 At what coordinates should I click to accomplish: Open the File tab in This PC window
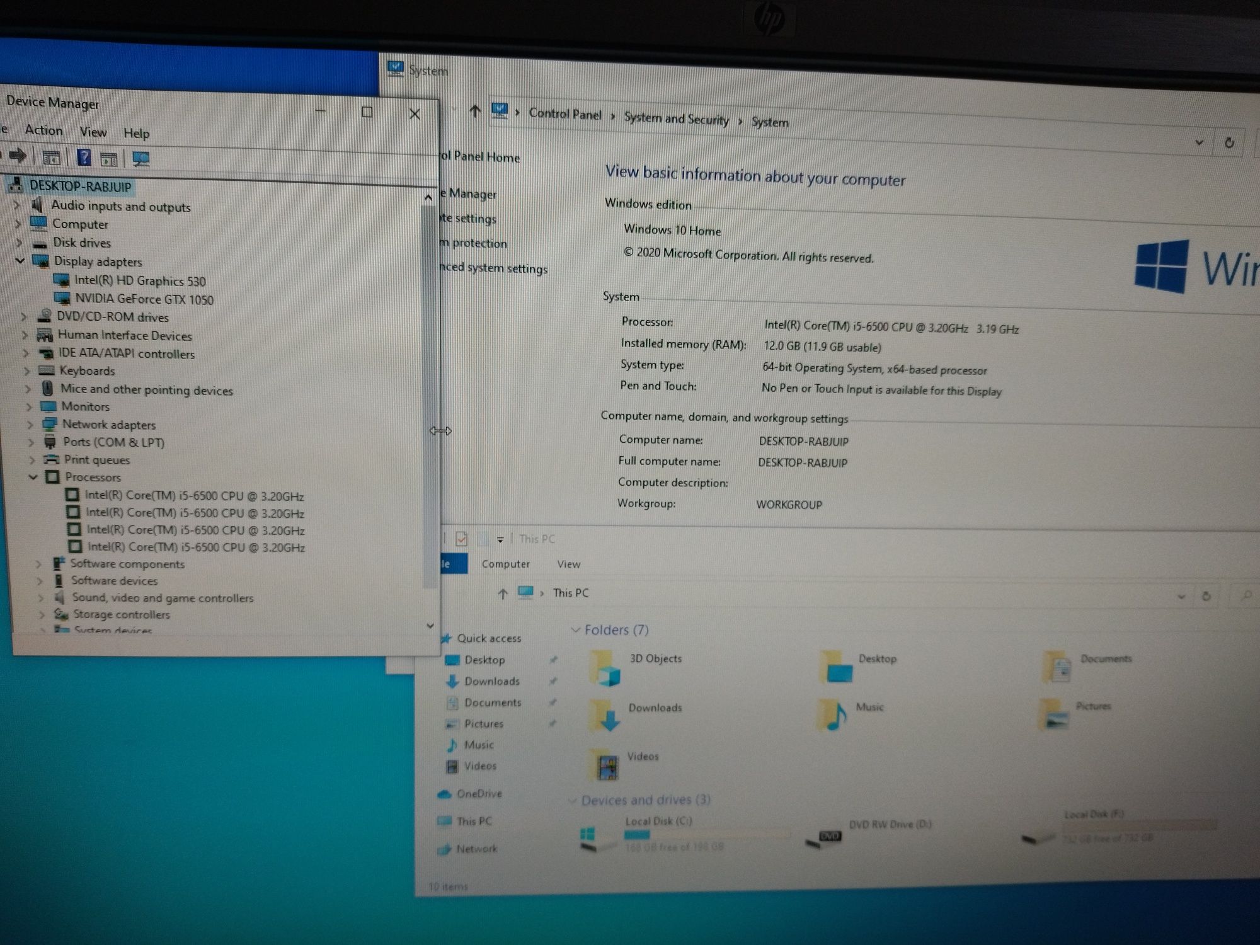(452, 564)
